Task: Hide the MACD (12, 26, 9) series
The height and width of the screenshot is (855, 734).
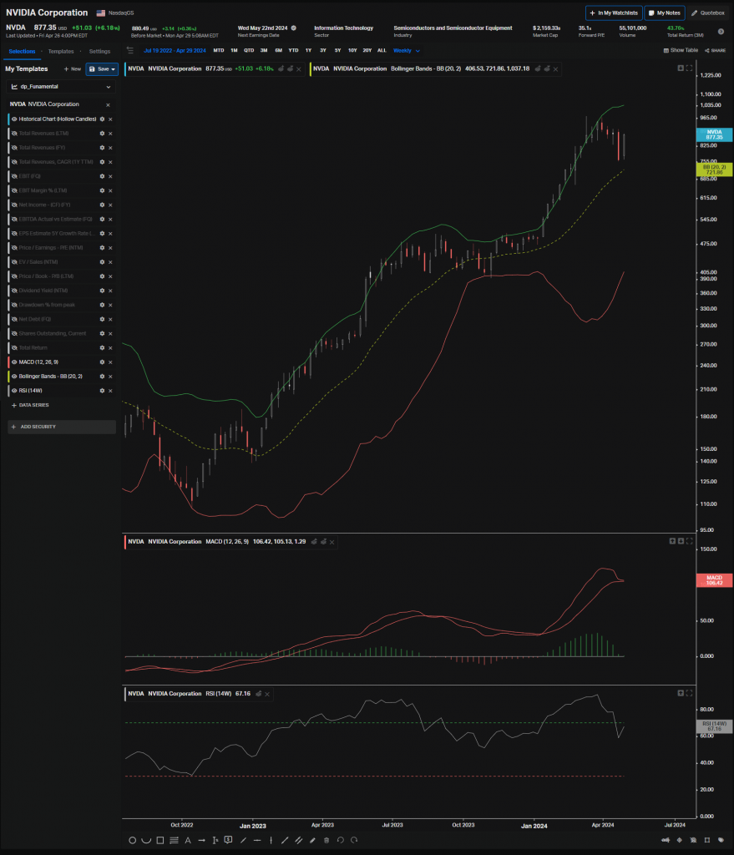Action: [14, 362]
